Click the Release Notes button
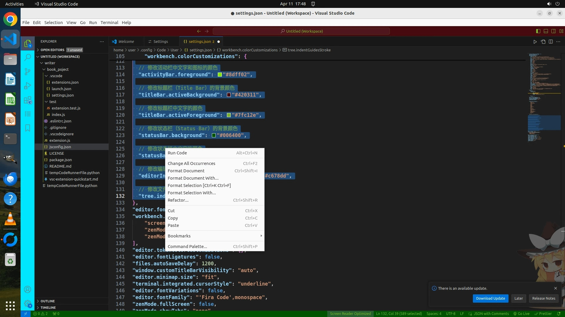Screen dimensions: 565x317 click(544, 298)
